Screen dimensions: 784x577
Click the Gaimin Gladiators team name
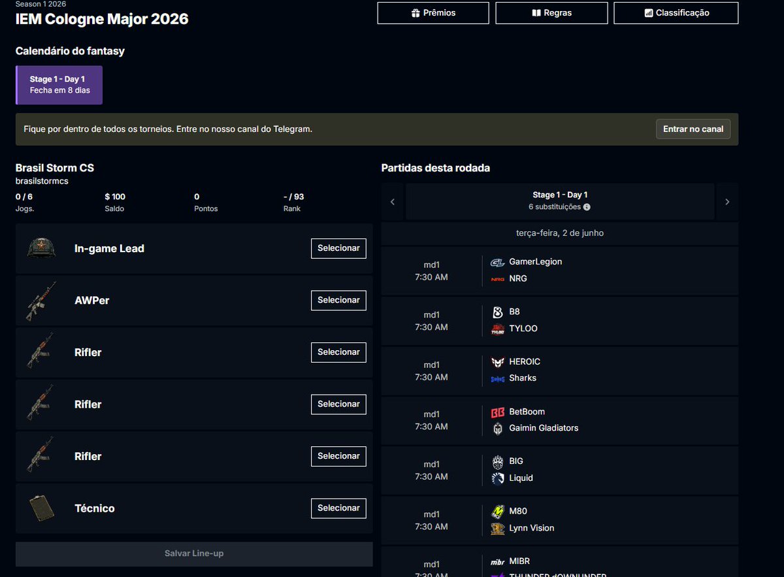coord(544,428)
